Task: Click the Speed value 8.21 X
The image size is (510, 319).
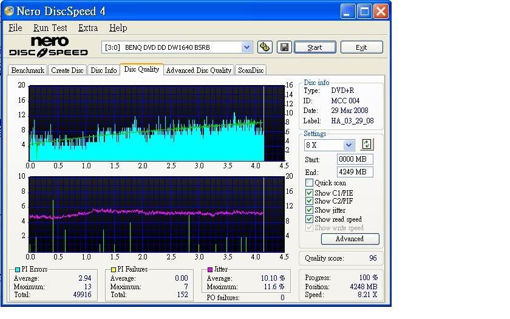Action: click(x=367, y=295)
